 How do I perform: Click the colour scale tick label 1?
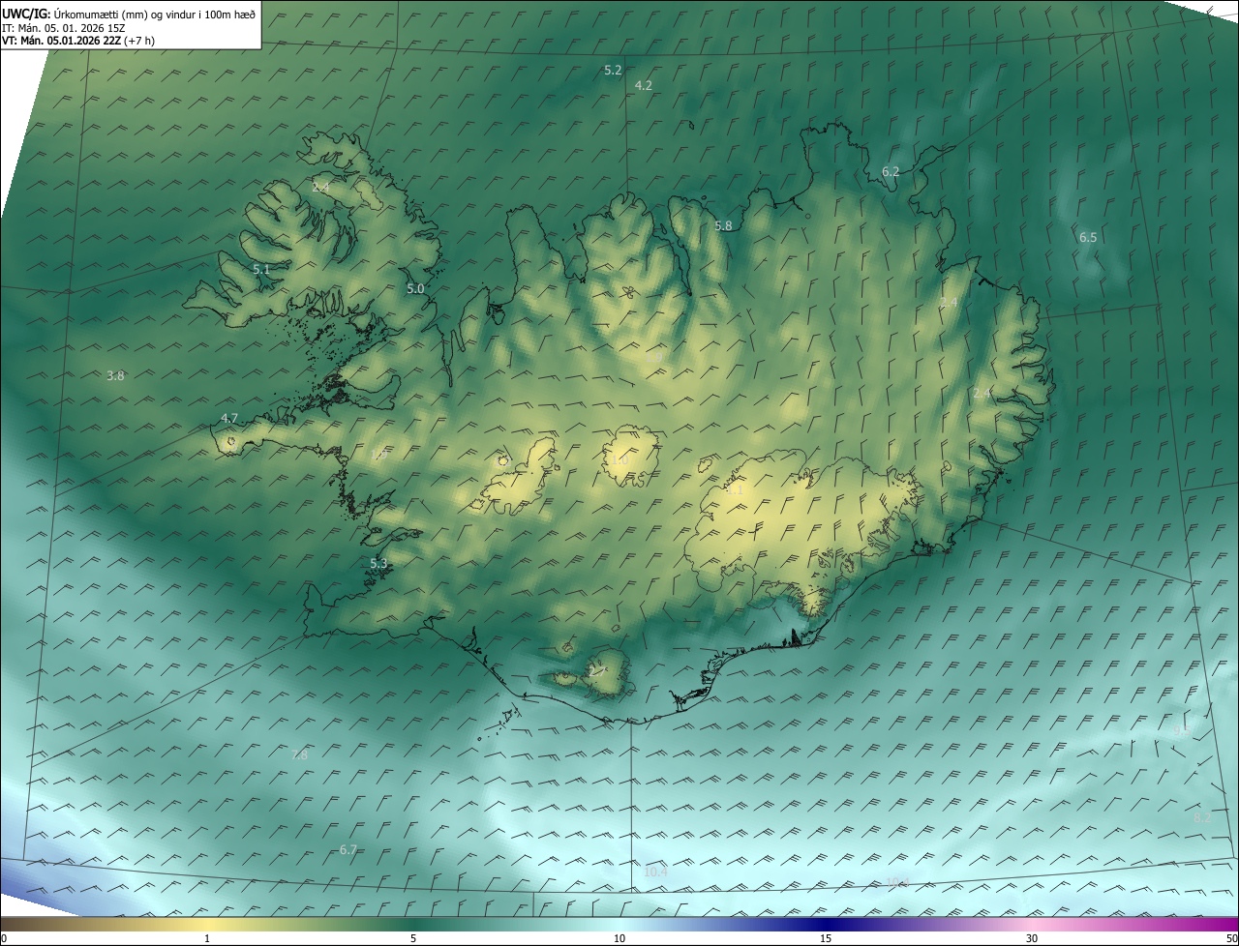pos(207,939)
